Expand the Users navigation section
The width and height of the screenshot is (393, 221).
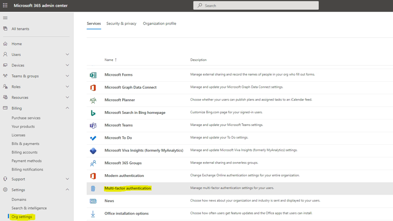(x=67, y=55)
